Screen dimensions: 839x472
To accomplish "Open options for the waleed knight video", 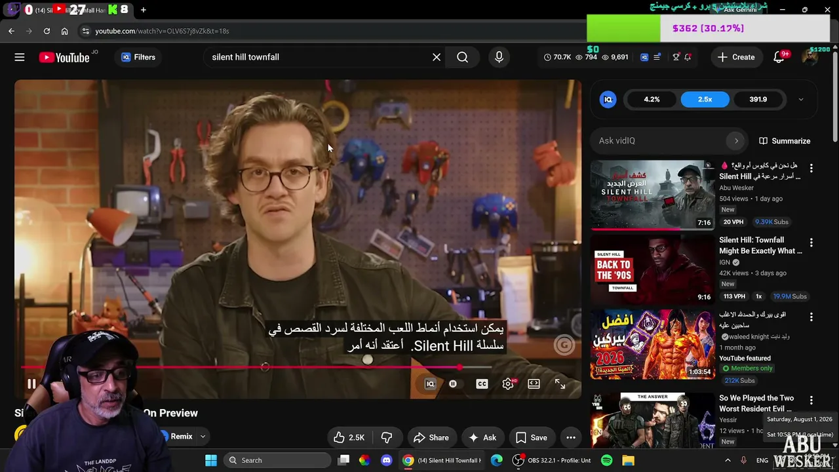I will pos(811,317).
